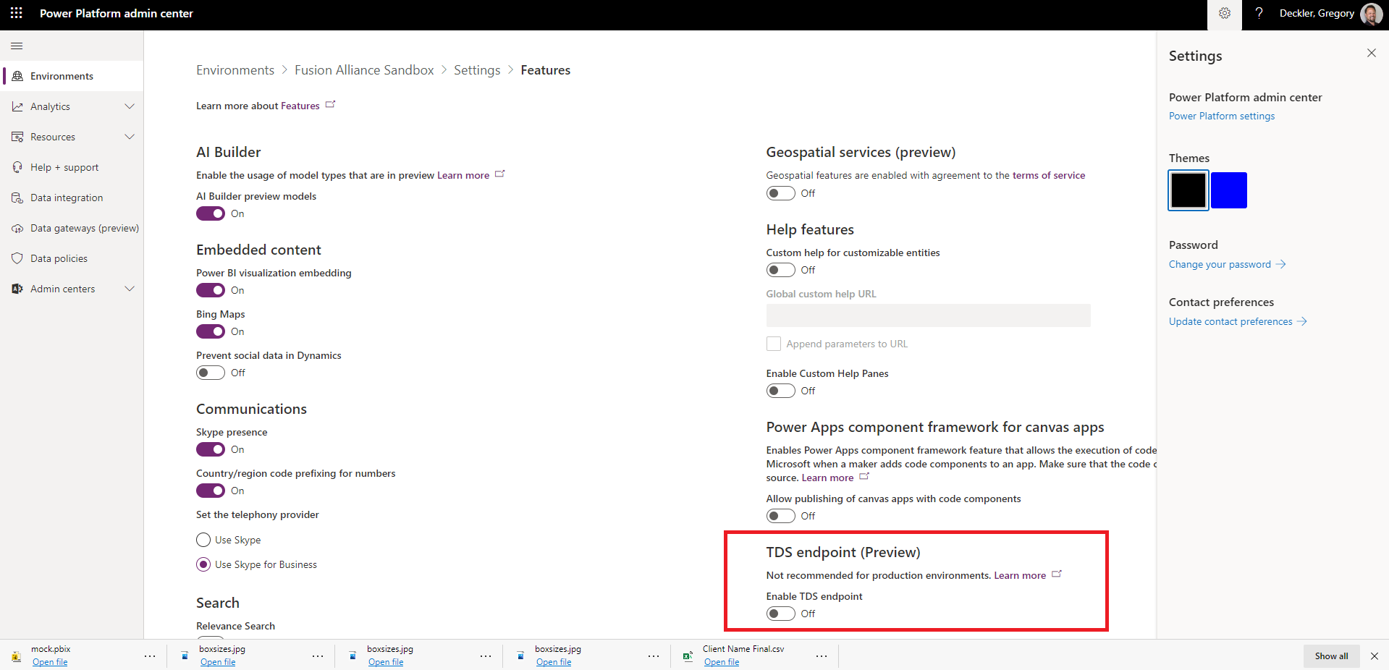Toggle Bing Maps off

tap(211, 331)
